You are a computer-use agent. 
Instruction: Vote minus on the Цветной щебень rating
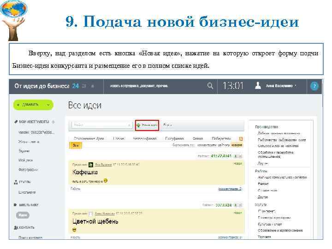click(240, 205)
